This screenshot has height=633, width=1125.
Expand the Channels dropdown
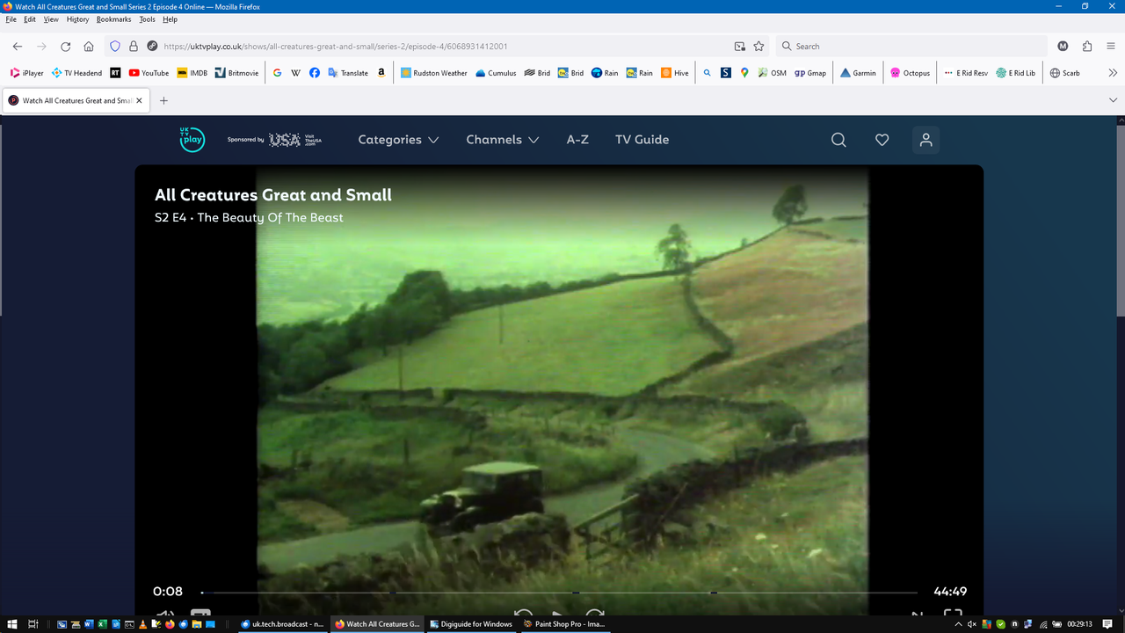click(x=502, y=140)
